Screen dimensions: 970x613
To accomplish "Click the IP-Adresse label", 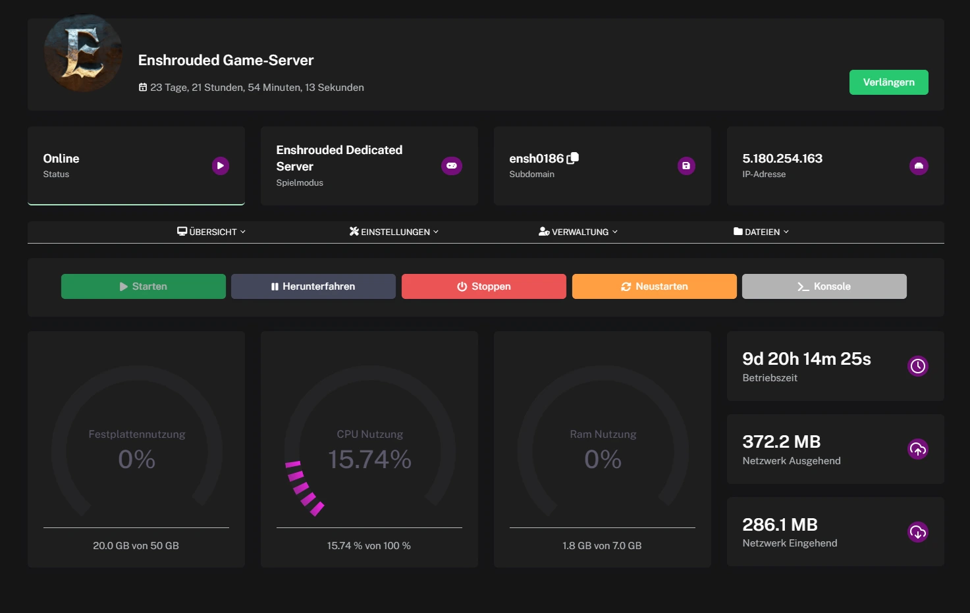I will click(x=764, y=174).
